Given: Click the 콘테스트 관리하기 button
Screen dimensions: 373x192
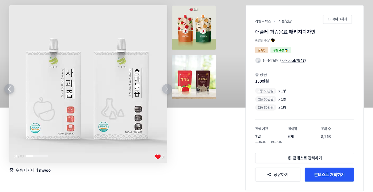Looking at the screenshot, I should click(305, 158).
